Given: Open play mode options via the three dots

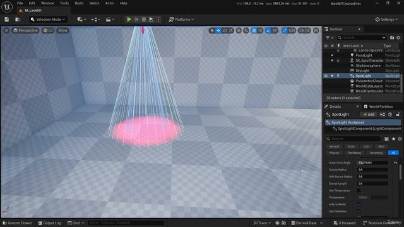Looking at the screenshot, I should click(x=158, y=20).
